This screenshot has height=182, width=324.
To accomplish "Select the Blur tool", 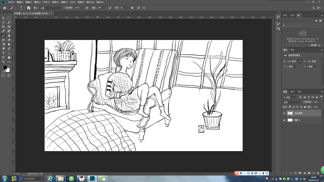I will pyautogui.click(x=9, y=44).
